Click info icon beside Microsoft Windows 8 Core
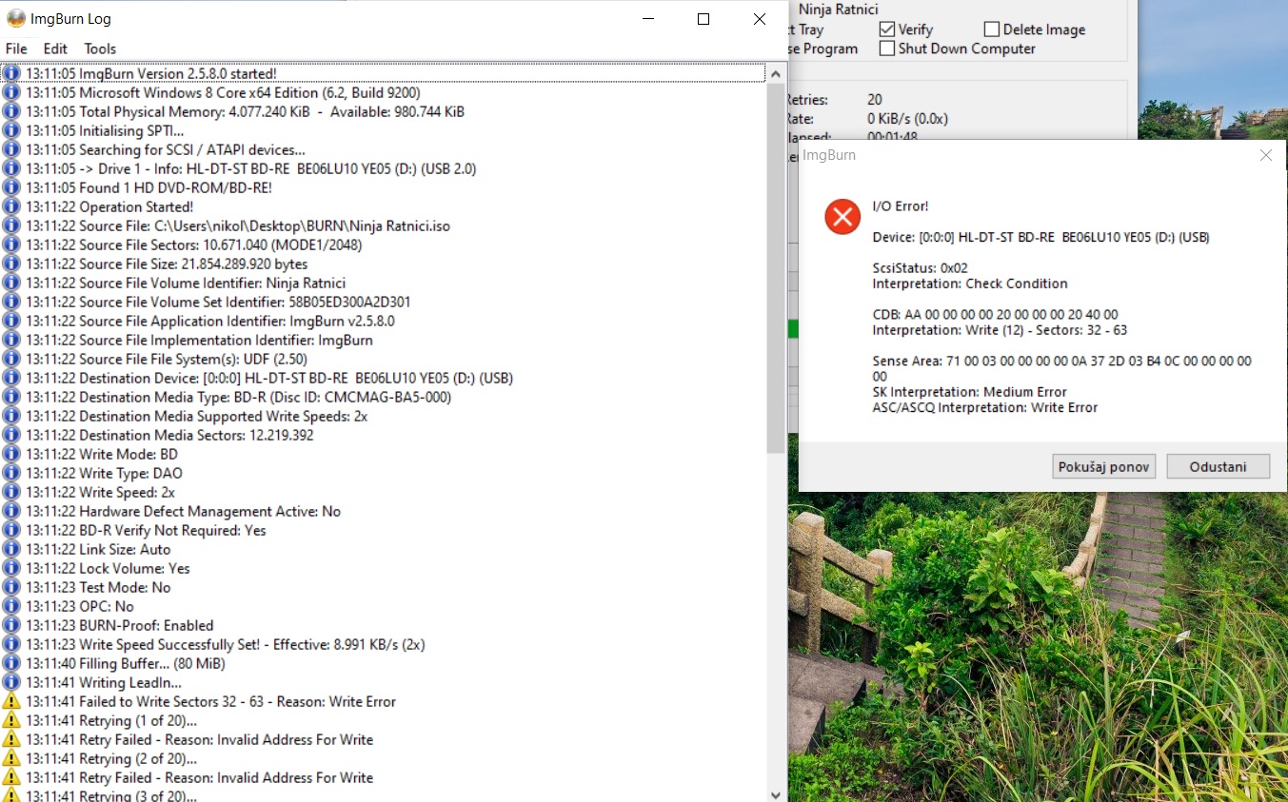The height and width of the screenshot is (802, 1288). pos(11,92)
